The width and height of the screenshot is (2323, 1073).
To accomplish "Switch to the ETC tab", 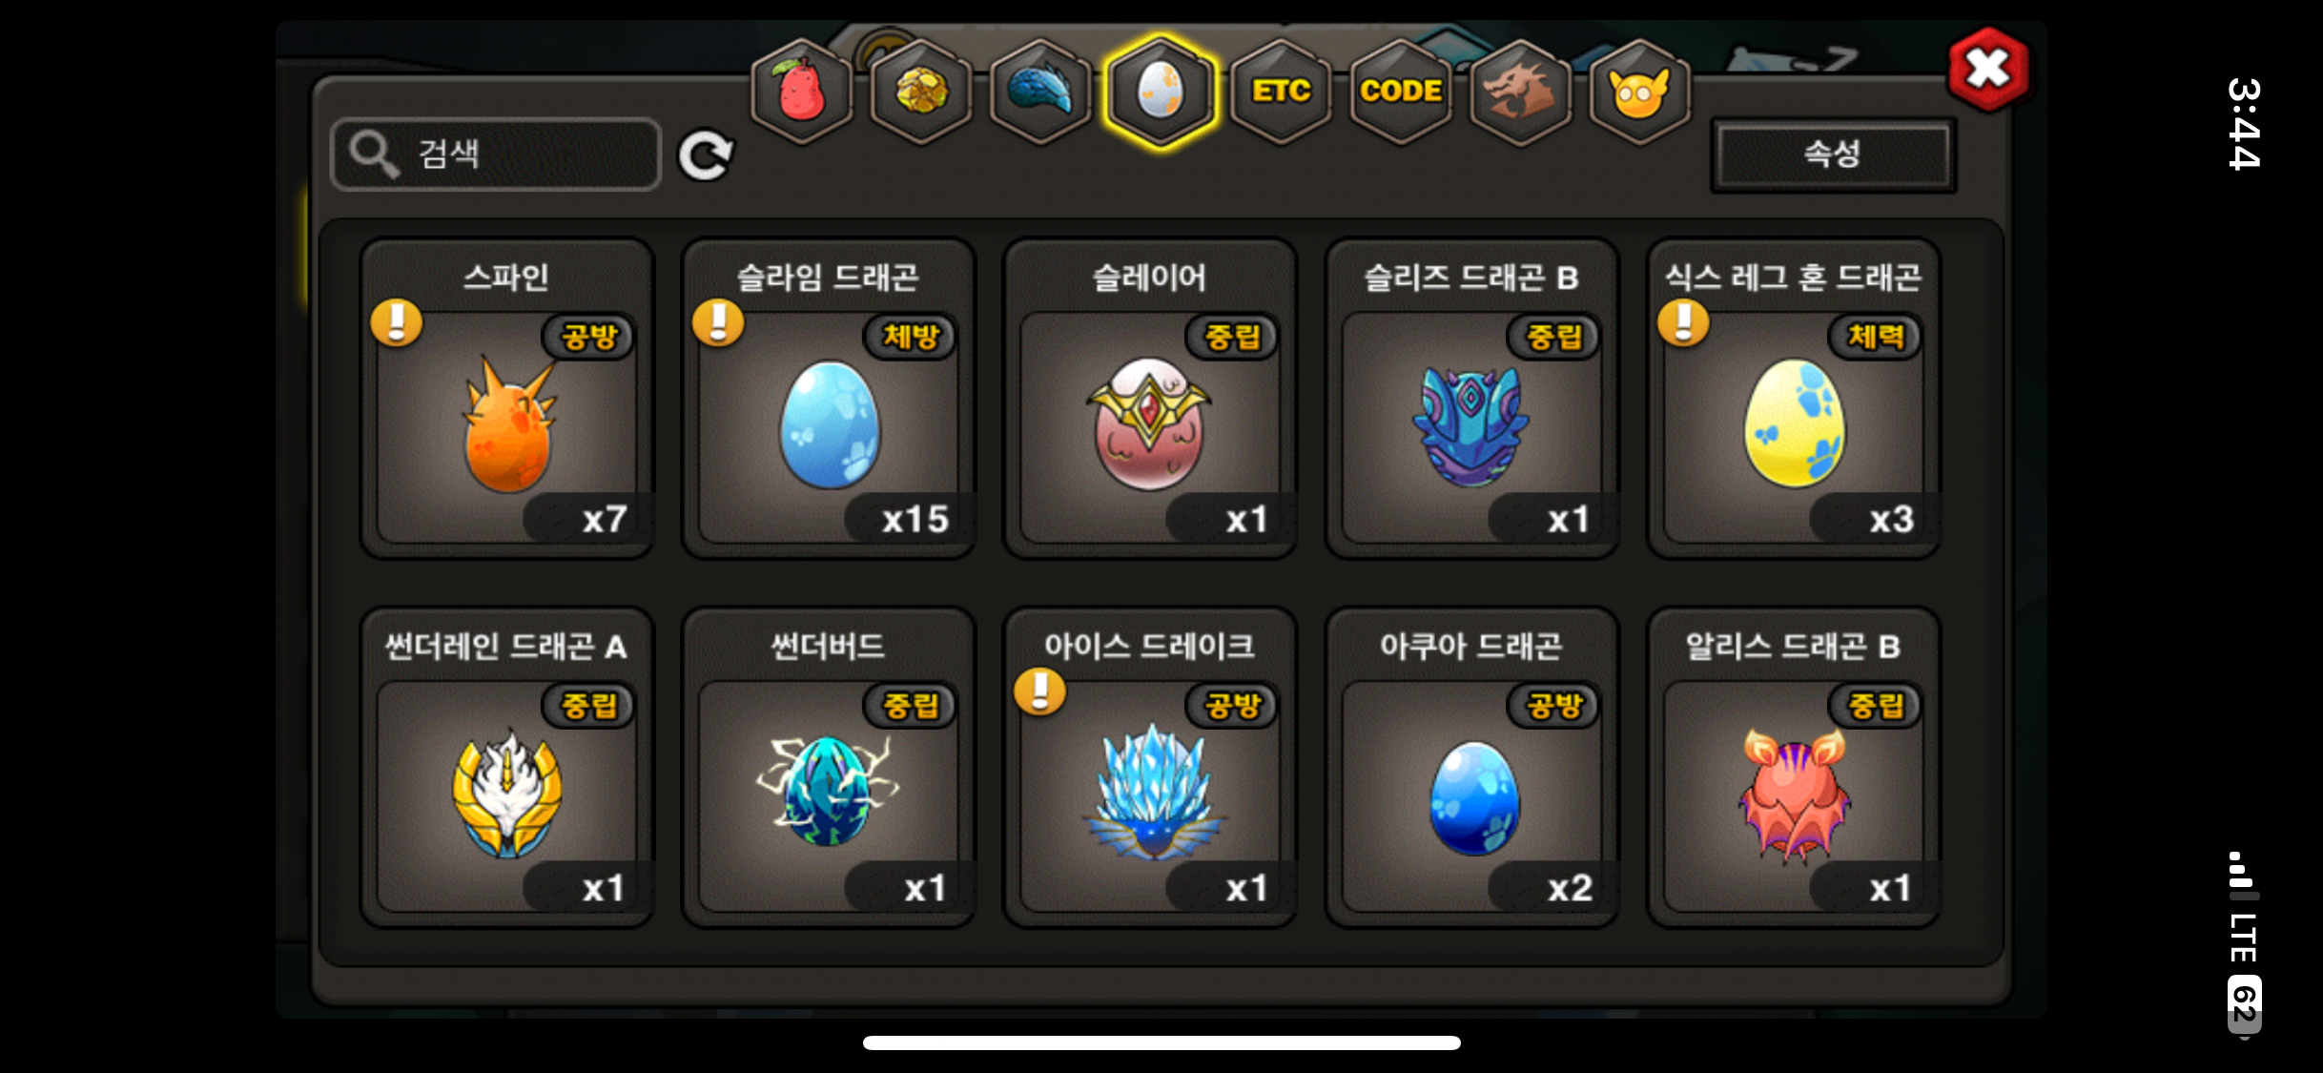I will [x=1281, y=92].
